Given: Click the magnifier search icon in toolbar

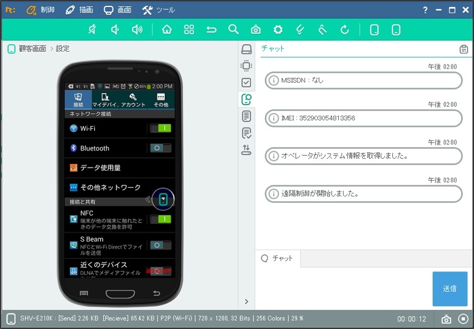Looking at the screenshot, I should point(234,30).
